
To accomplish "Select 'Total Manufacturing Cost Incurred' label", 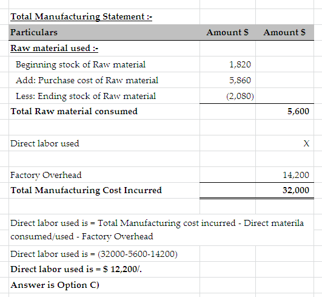I will (x=86, y=190).
